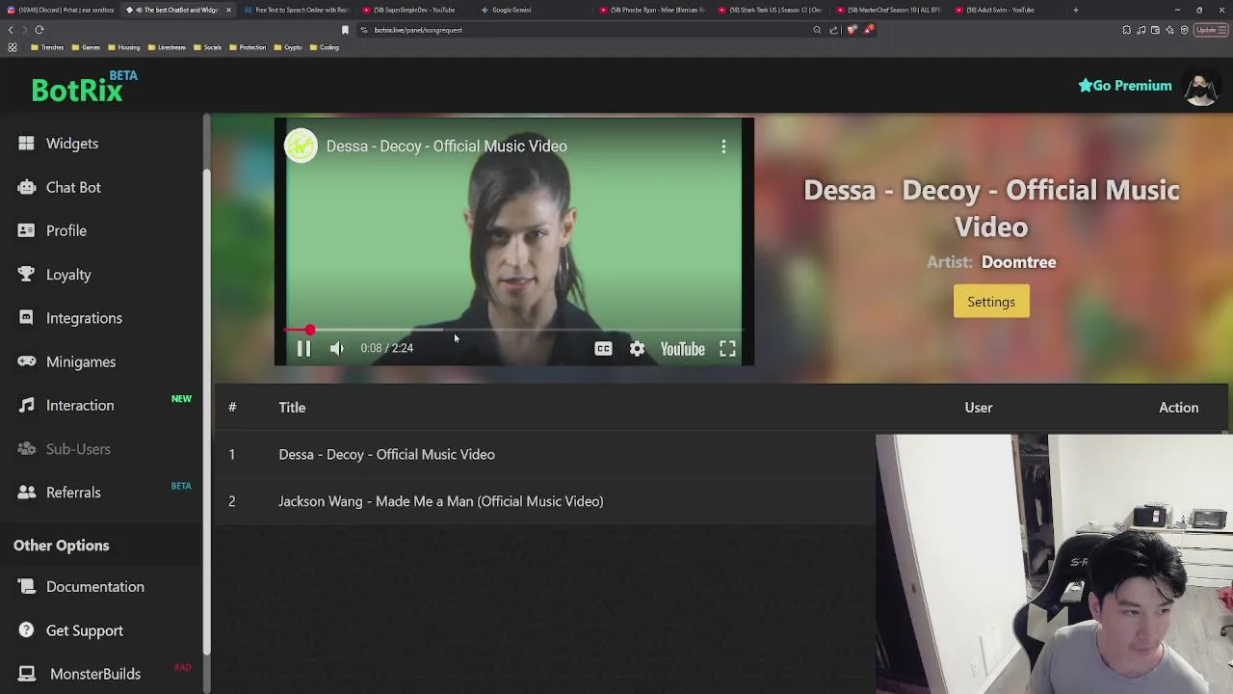
Task: Open the browser apps grid icon
Action: [13, 47]
